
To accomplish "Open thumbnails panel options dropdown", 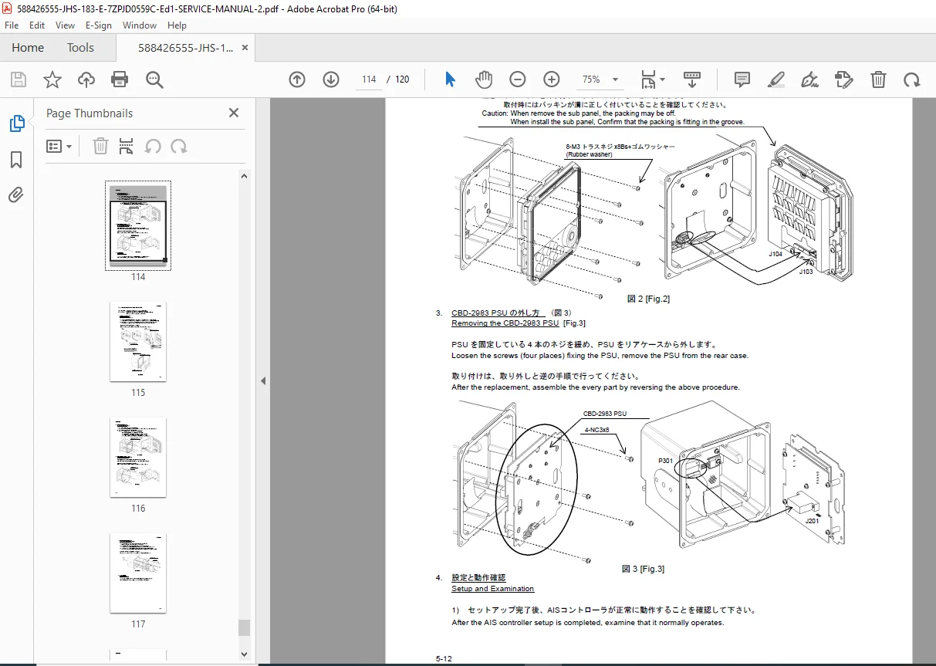I will click(x=59, y=146).
